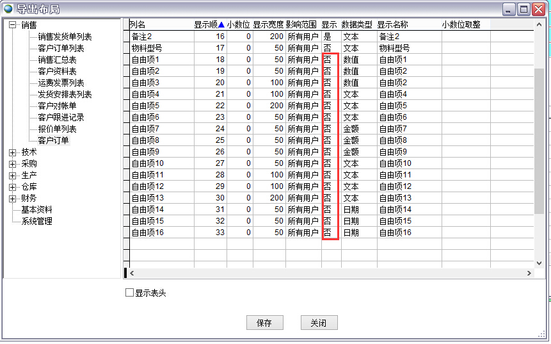
Task: Click the 保存 button
Action: pos(264,323)
